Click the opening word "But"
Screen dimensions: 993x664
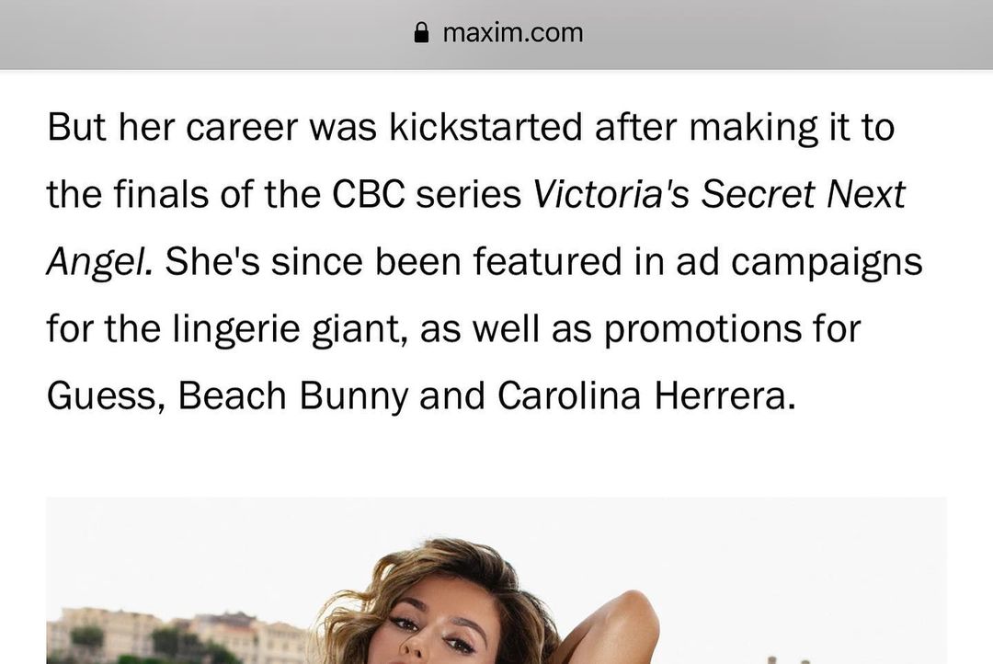click(x=76, y=127)
